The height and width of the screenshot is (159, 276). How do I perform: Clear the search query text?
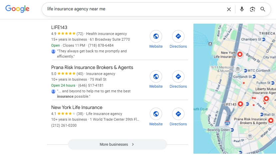(229, 9)
